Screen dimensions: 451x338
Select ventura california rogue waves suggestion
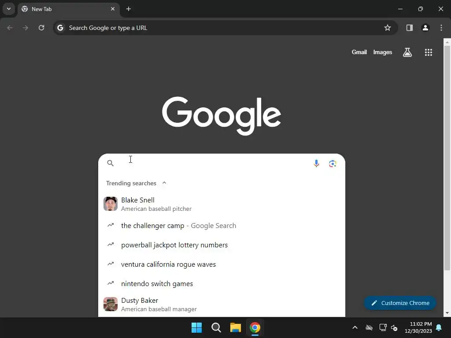coord(222,264)
